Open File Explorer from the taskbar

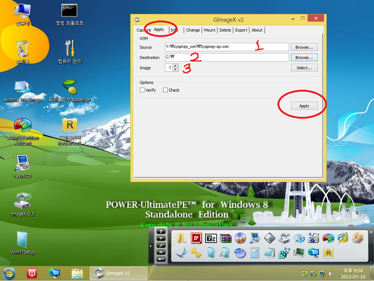pos(77,273)
